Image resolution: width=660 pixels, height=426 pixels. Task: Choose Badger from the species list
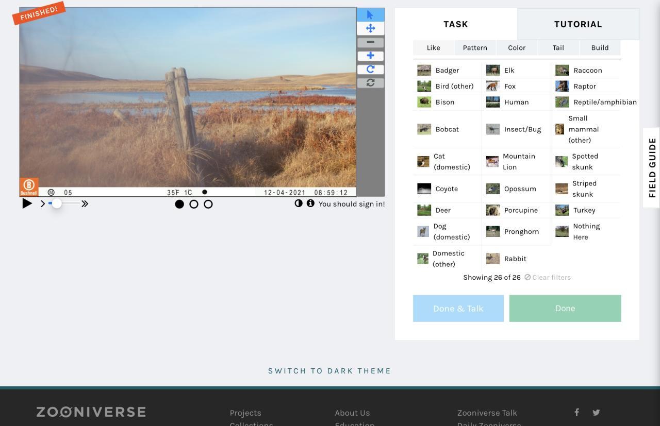[x=447, y=70]
